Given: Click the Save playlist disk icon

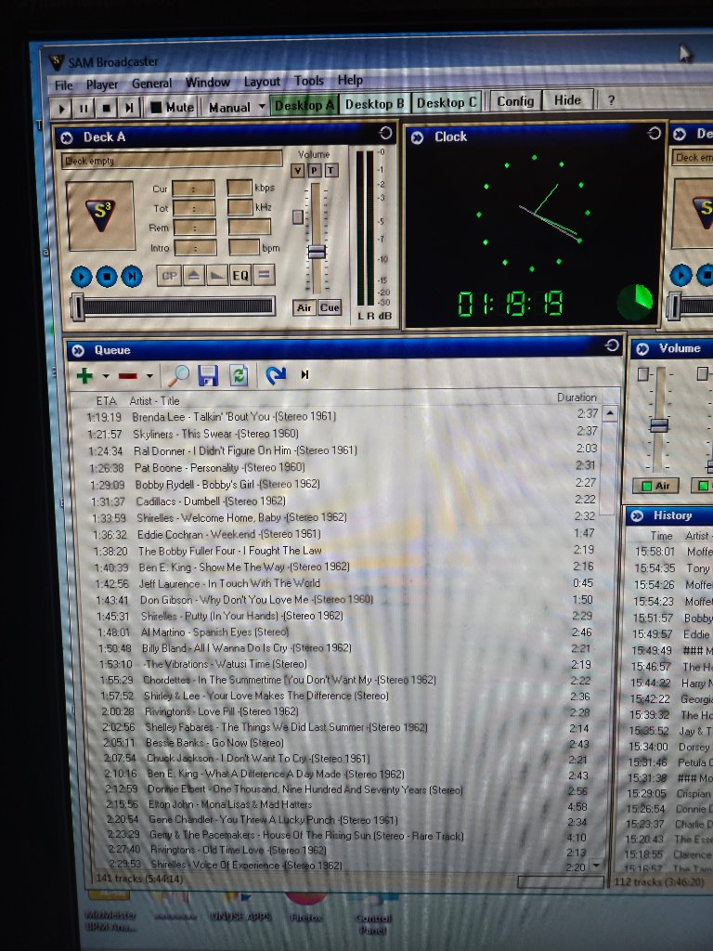Looking at the screenshot, I should [207, 375].
